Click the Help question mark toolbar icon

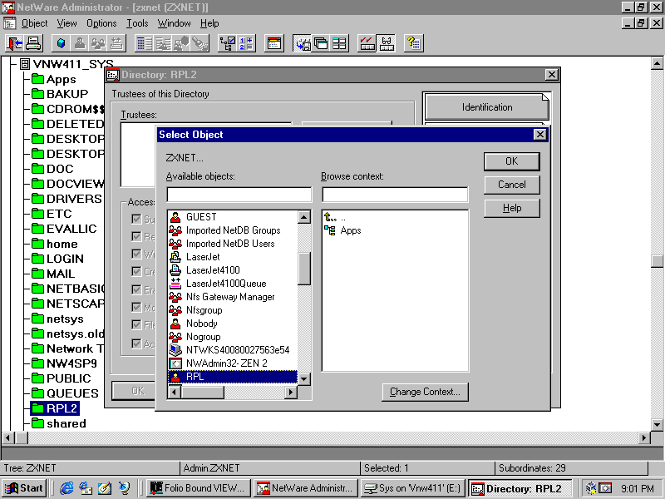(413, 43)
